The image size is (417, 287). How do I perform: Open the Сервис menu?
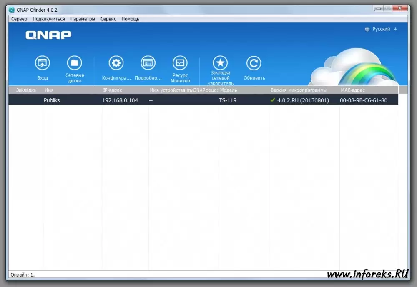coord(108,19)
